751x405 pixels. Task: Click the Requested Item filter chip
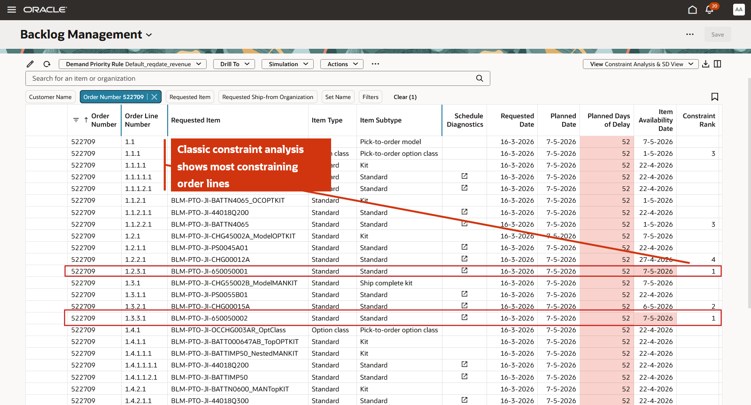(x=190, y=97)
